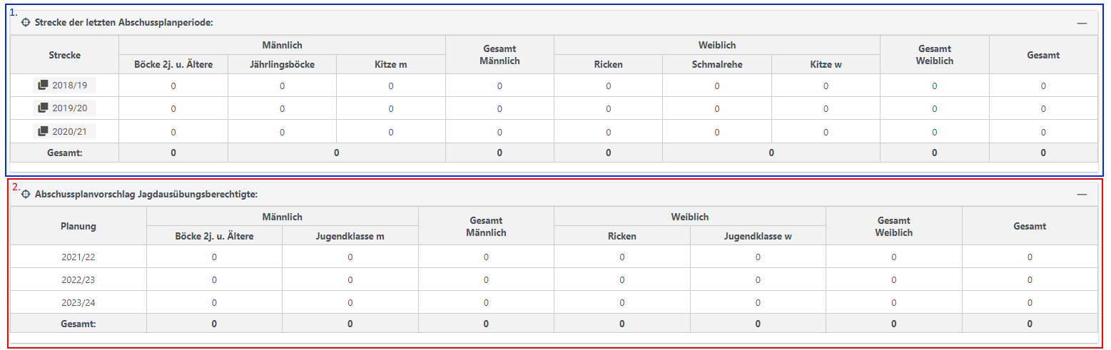Viewport: 1111px width, 350px height.
Task: Select the 2023/24 planning row label
Action: coord(78,302)
